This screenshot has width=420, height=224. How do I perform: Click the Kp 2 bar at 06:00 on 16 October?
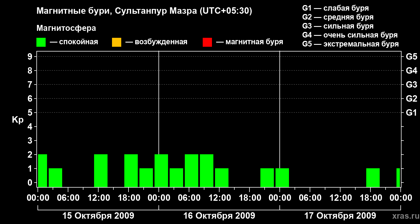click(x=192, y=171)
